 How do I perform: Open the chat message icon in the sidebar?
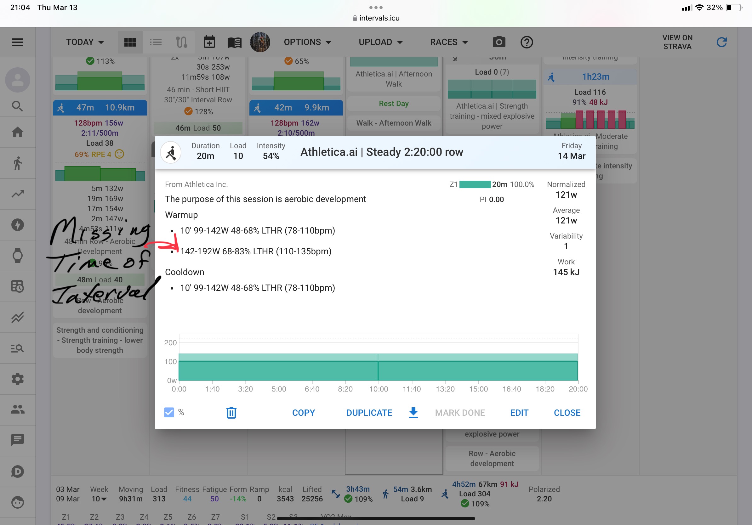click(x=18, y=440)
